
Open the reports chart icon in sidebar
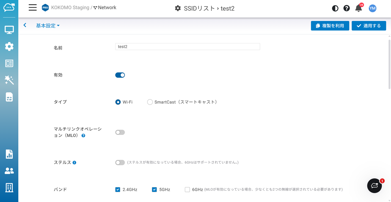(x=9, y=154)
